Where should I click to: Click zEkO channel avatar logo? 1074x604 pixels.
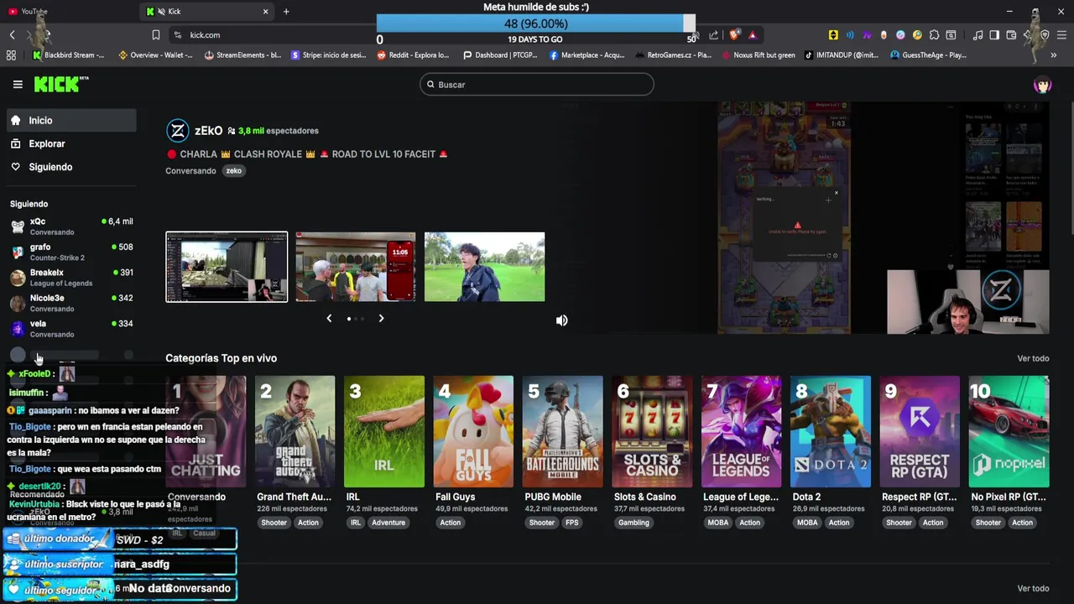click(177, 131)
